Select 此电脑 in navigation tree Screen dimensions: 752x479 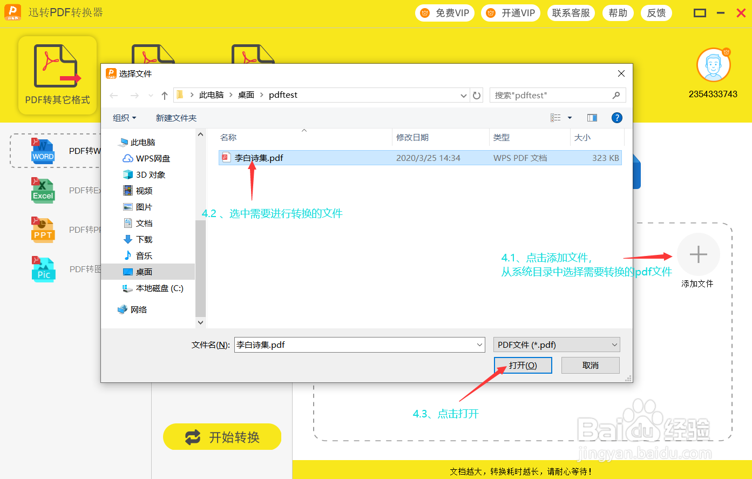click(x=143, y=142)
